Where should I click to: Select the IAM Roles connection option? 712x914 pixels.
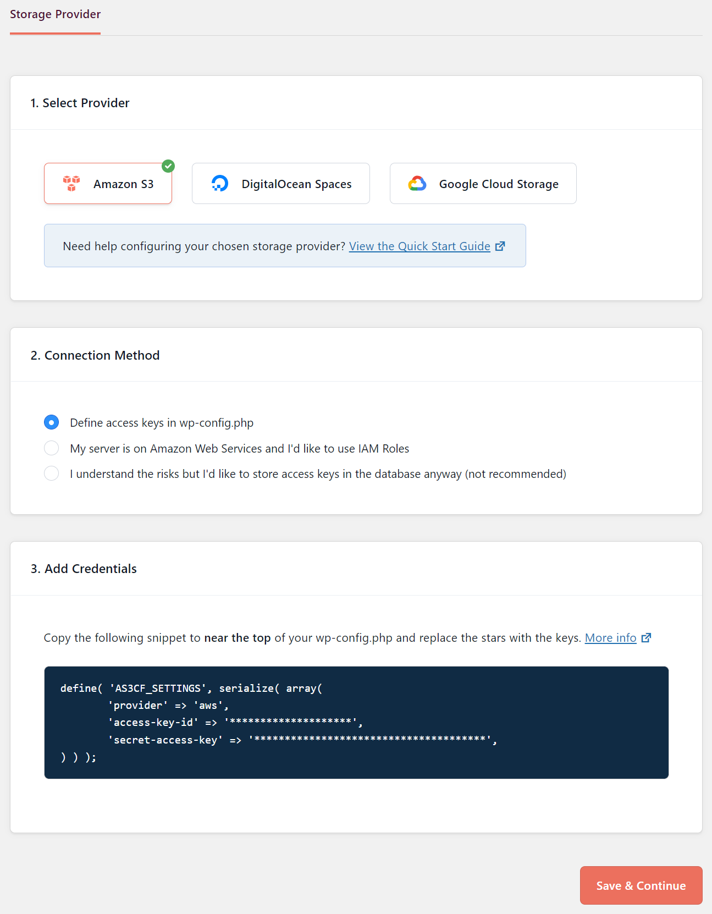pos(52,448)
